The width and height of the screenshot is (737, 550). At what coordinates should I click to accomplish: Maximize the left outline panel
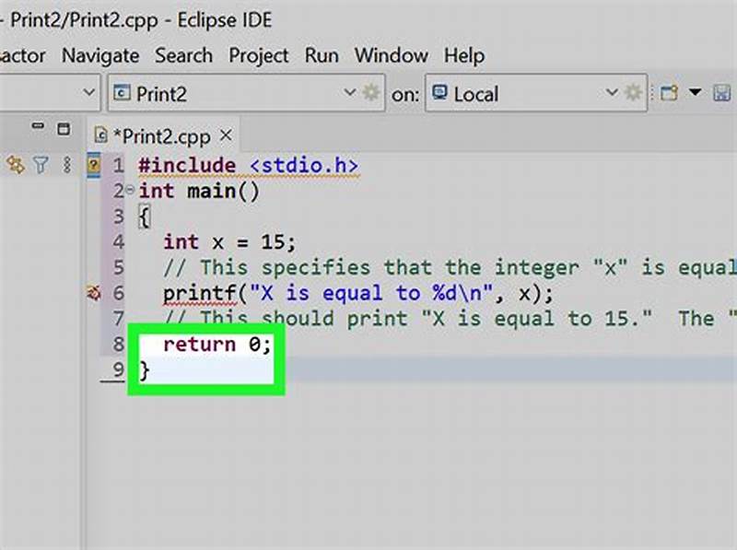[62, 126]
